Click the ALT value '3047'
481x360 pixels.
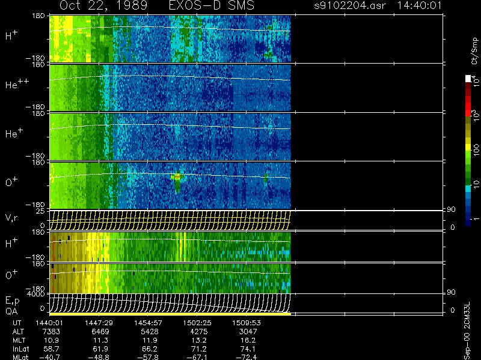point(248,332)
